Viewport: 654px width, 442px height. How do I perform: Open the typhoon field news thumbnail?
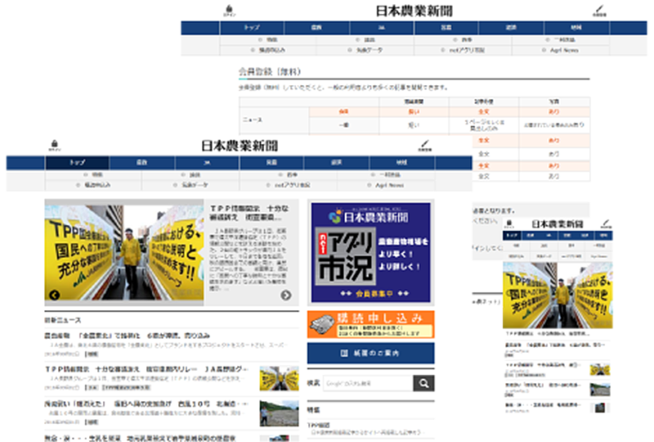click(279, 413)
